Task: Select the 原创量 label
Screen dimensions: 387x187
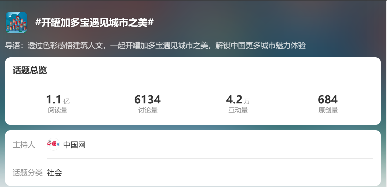Action: 328,110
